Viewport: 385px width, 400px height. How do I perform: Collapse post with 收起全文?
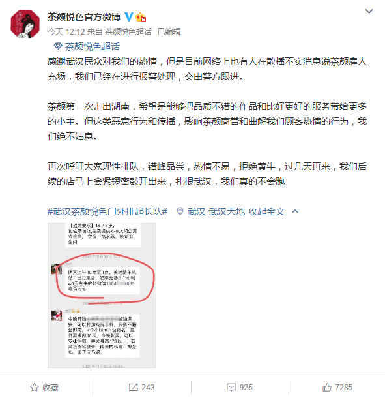click(266, 211)
